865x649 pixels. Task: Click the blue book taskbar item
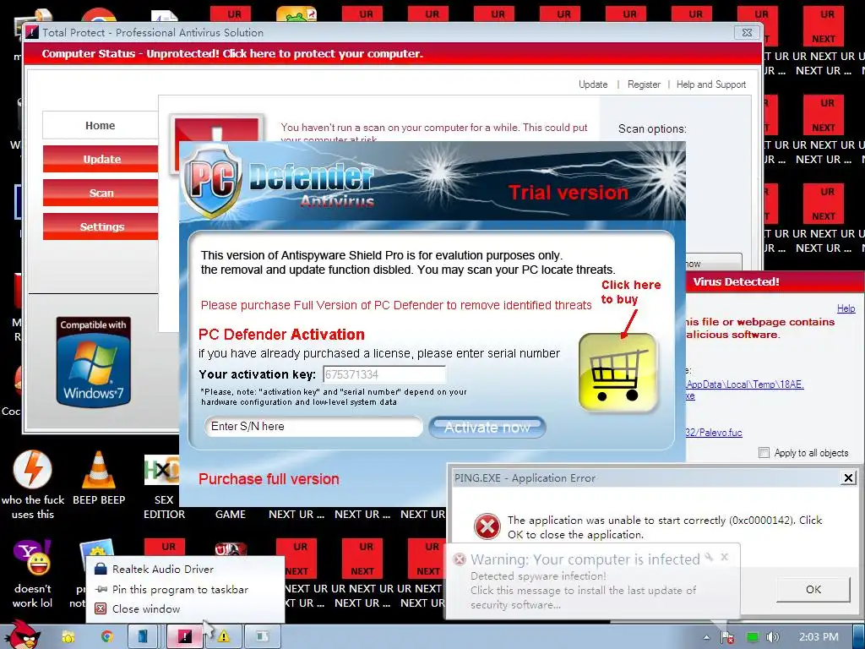pos(143,636)
